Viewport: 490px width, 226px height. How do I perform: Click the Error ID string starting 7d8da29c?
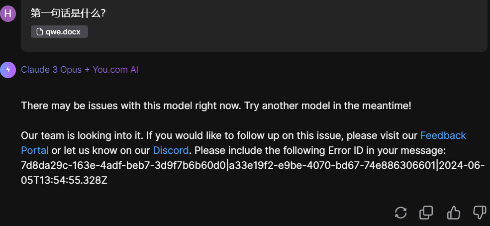tap(123, 165)
